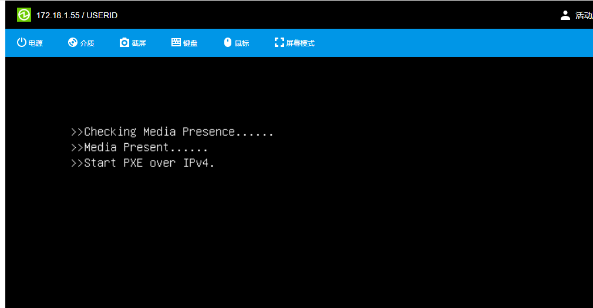Click the screen mode frame icon
This screenshot has height=308, width=593.
click(x=279, y=42)
